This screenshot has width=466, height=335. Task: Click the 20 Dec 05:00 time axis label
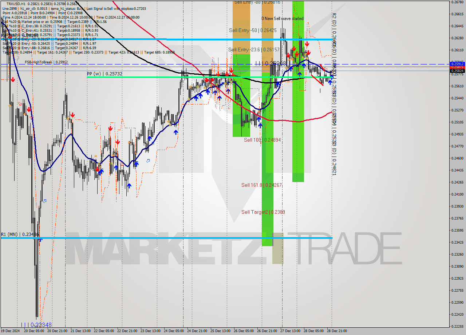click(34, 331)
